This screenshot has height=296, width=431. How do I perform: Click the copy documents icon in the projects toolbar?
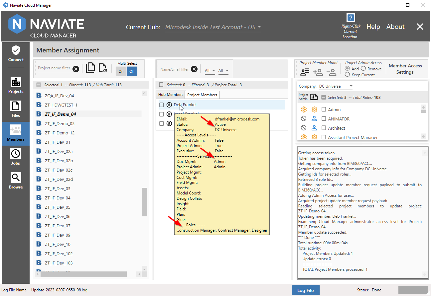point(90,68)
